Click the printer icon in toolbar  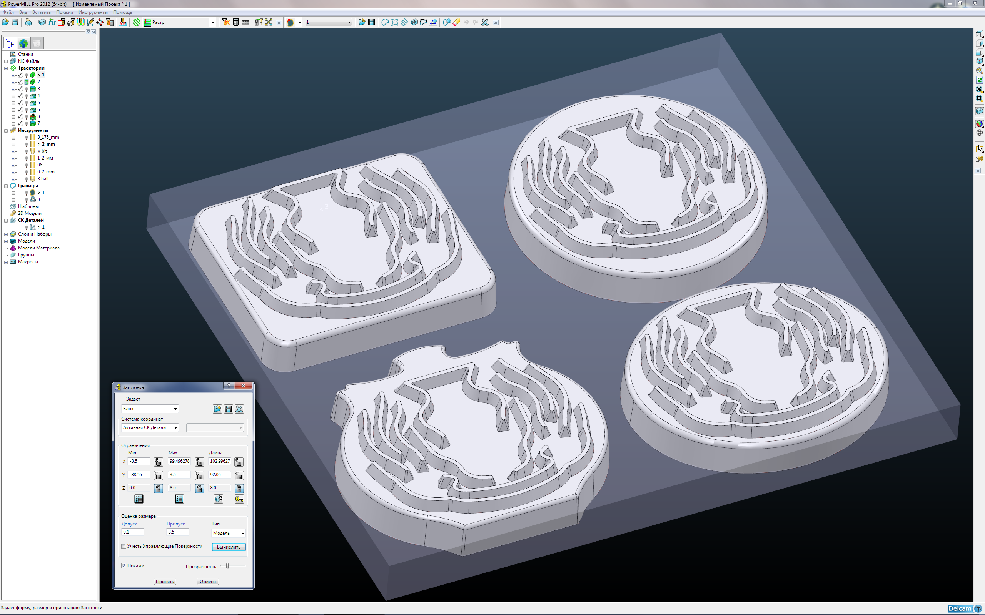[x=28, y=22]
